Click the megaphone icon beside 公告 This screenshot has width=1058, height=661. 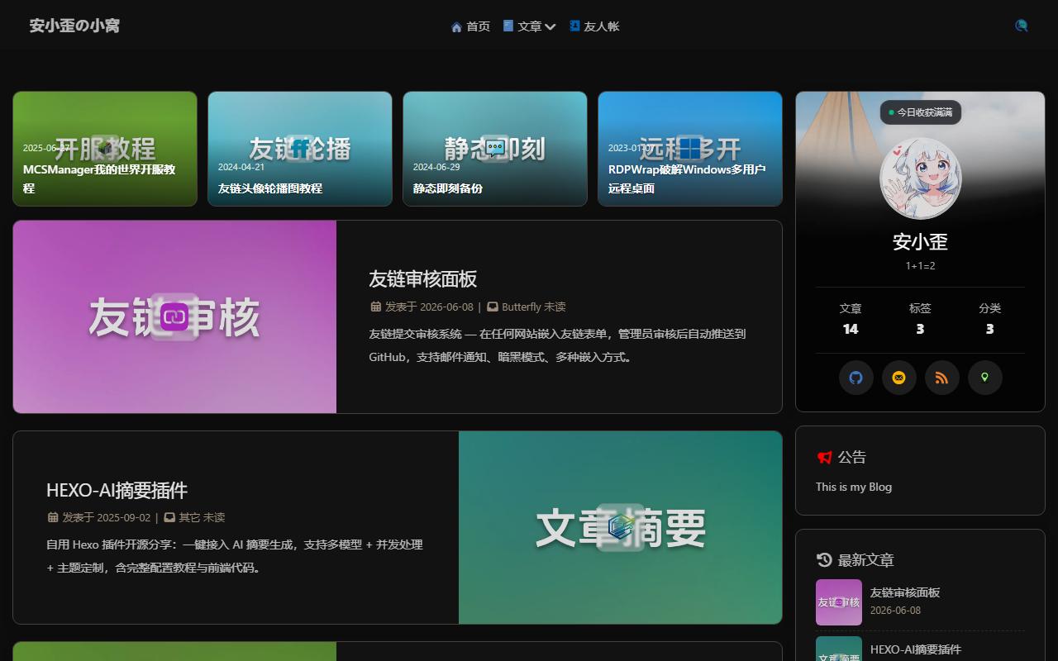[824, 457]
